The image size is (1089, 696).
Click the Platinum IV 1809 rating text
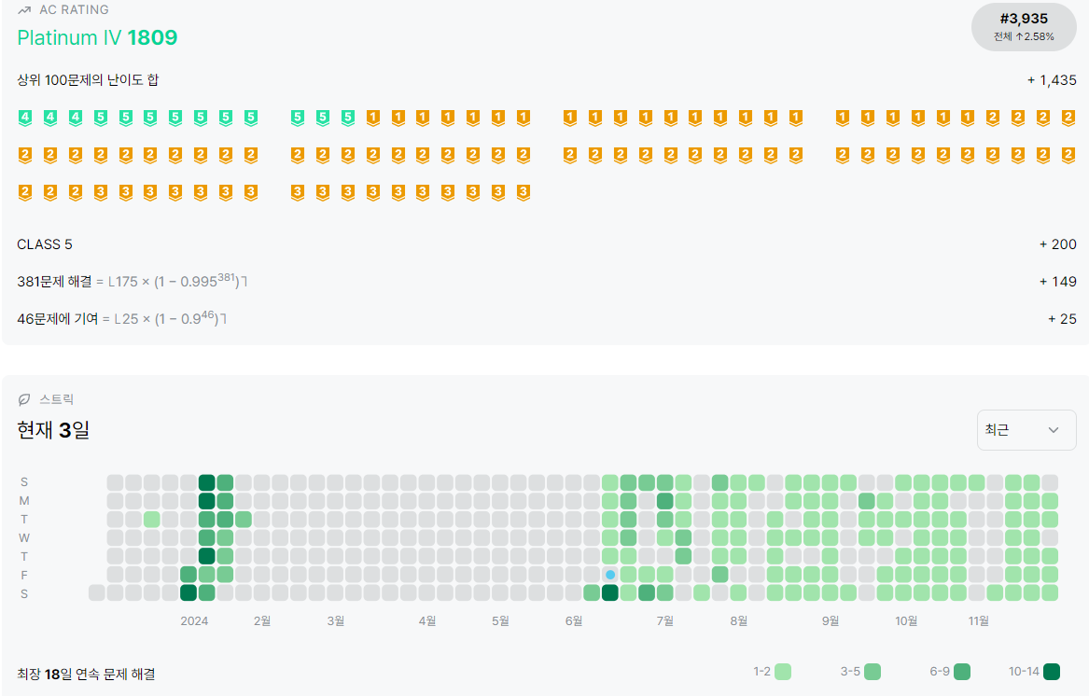pos(97,37)
